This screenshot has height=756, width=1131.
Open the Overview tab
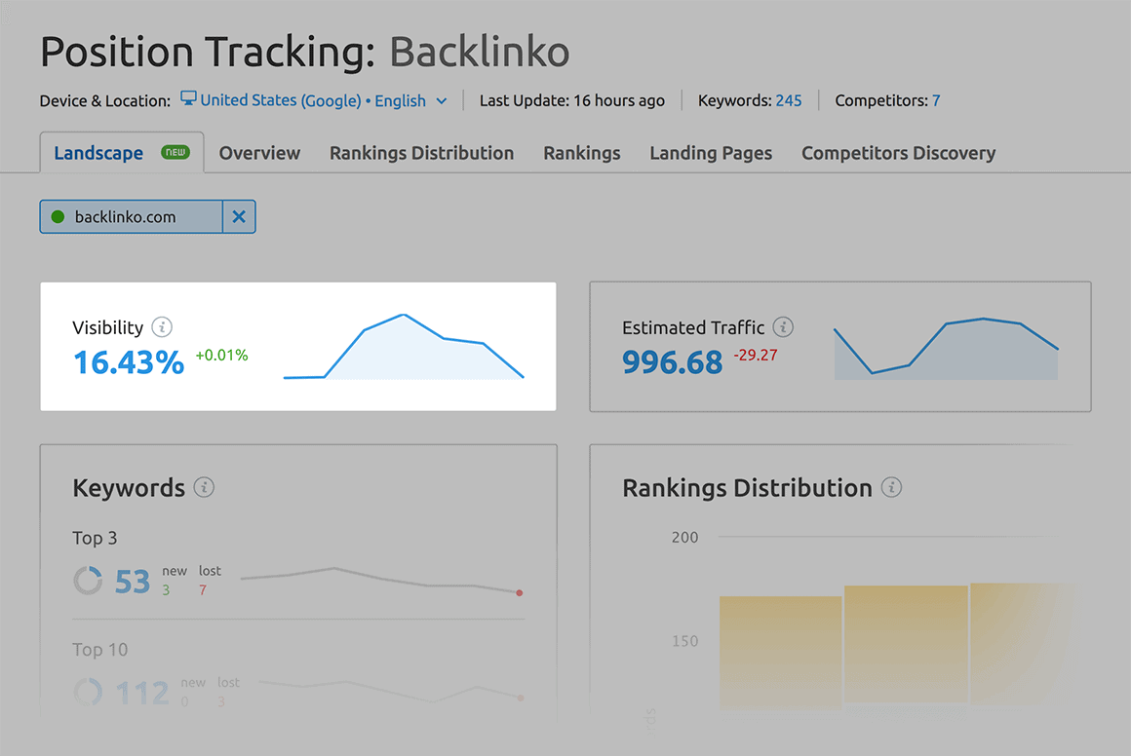click(x=259, y=153)
